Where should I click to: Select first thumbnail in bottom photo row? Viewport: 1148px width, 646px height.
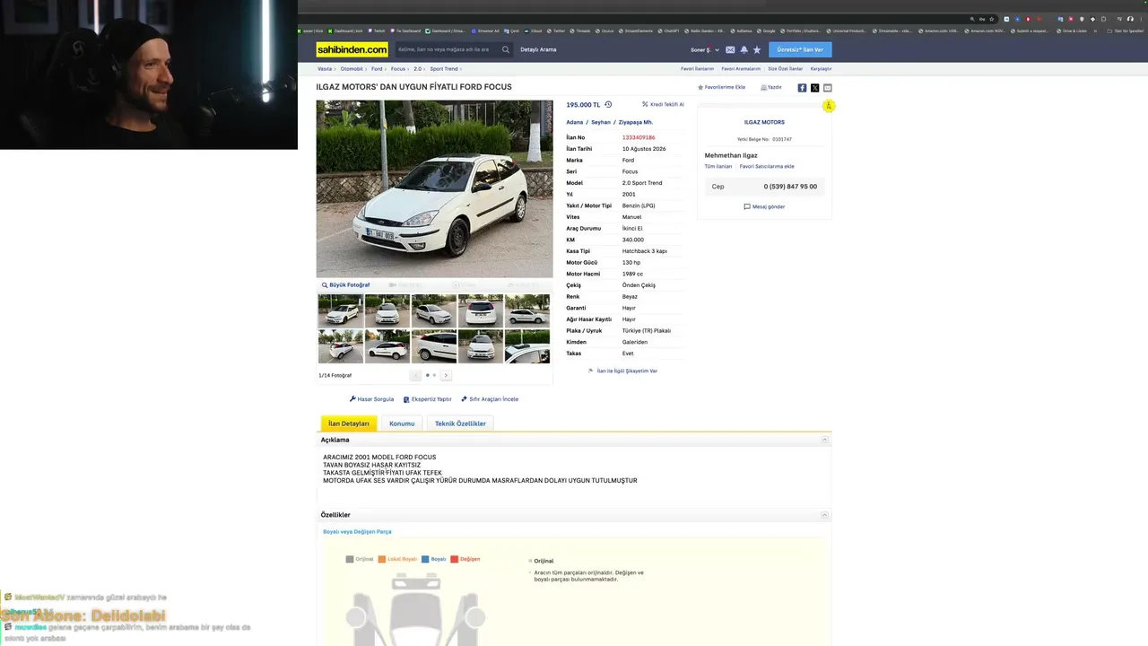coord(341,346)
